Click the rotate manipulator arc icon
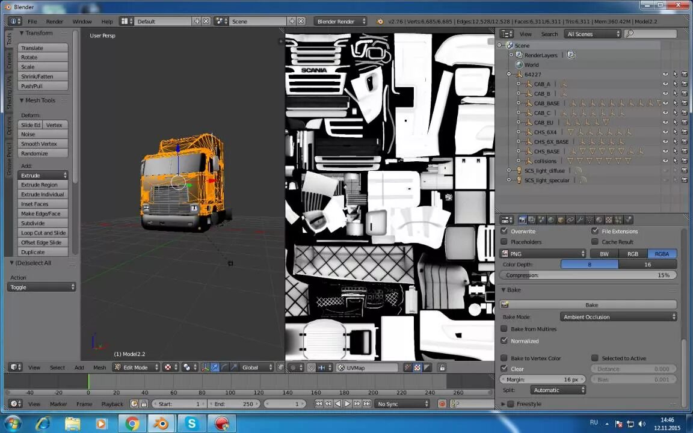 pos(224,367)
